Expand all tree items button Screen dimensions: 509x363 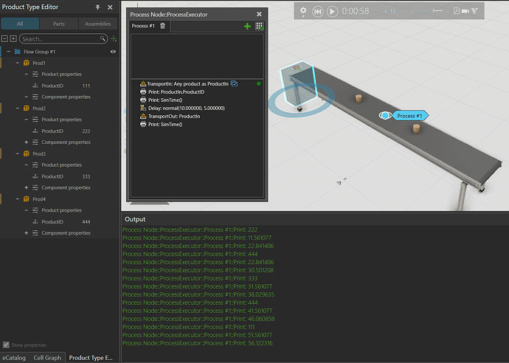click(x=13, y=39)
